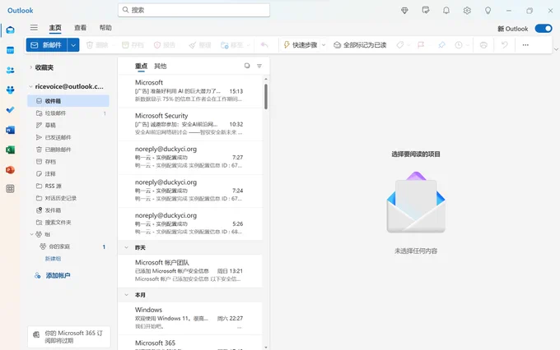Collapse the 组 groups section
Screen dimensions: 560x350
tap(32, 234)
